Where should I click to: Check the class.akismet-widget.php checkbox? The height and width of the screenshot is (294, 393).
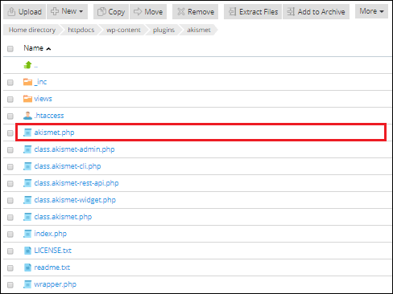tap(10, 201)
